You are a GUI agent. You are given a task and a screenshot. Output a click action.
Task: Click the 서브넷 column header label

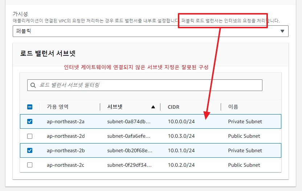115,107
